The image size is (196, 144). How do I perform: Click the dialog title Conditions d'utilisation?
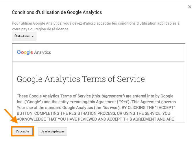click(x=57, y=12)
